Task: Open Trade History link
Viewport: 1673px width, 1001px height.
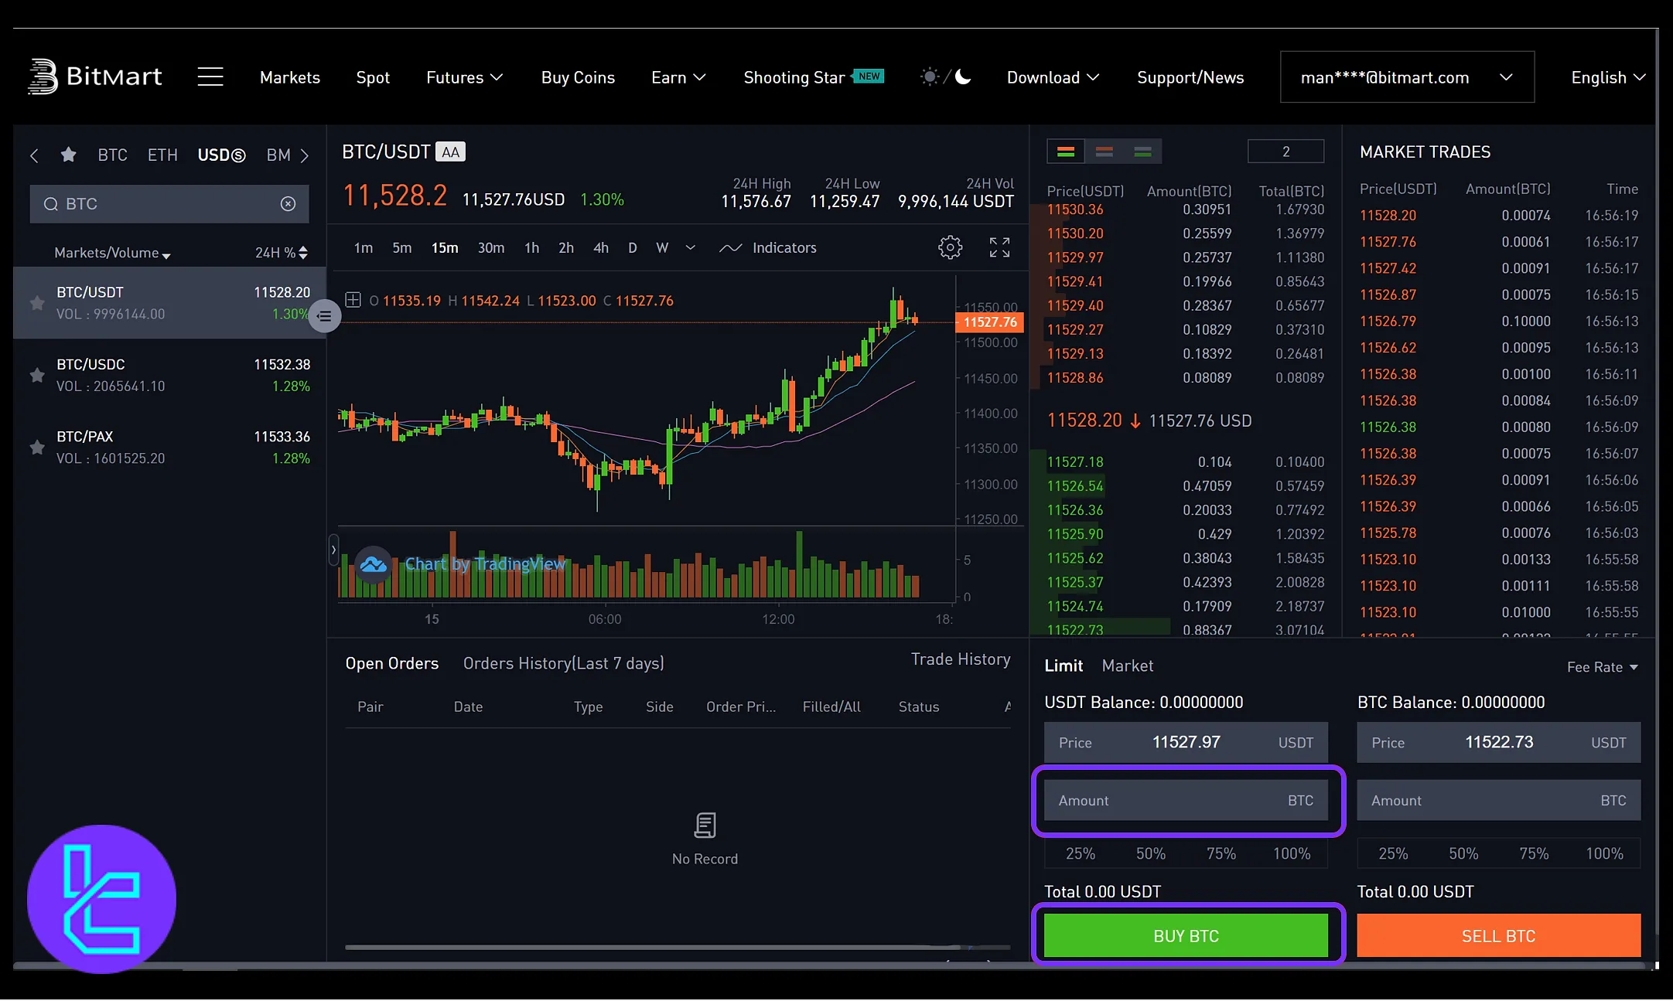Action: tap(961, 659)
